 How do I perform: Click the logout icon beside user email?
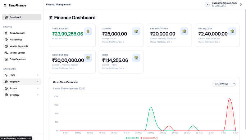pyautogui.click(x=241, y=5)
